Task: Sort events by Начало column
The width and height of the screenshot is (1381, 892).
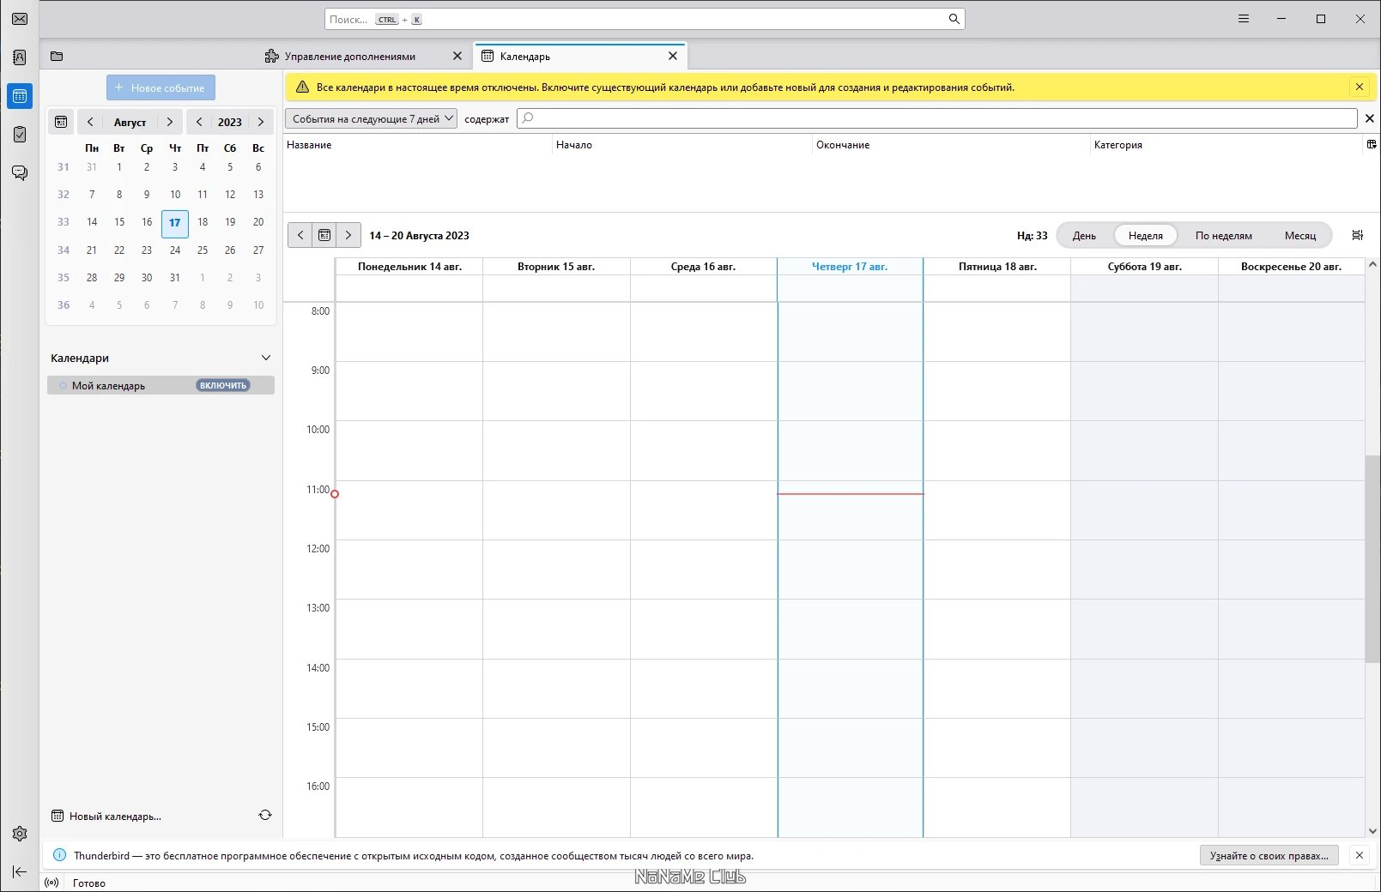Action: pos(682,144)
